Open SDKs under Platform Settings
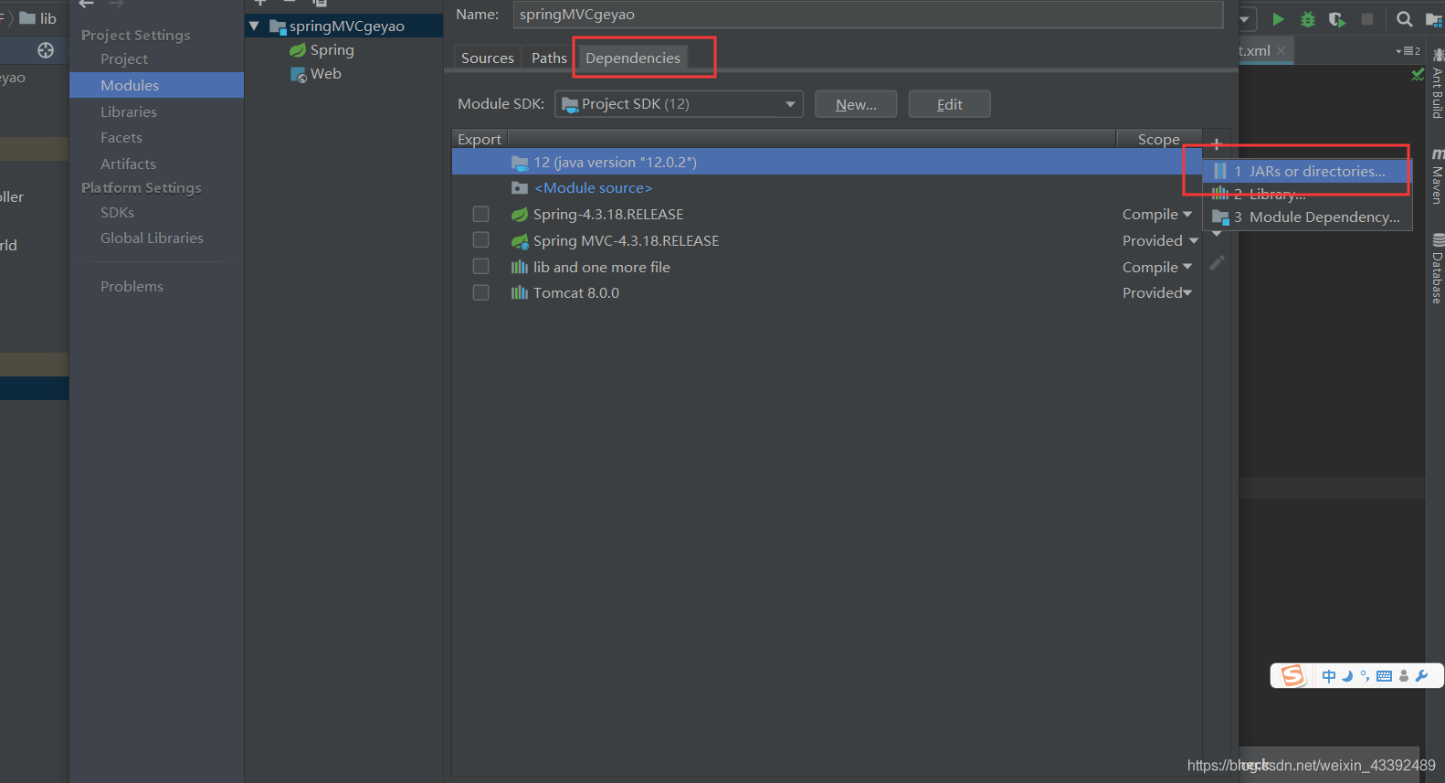1445x783 pixels. 117,212
